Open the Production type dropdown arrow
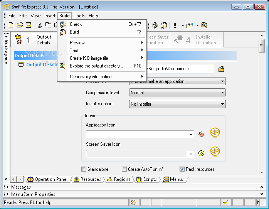 pyautogui.click(x=222, y=81)
